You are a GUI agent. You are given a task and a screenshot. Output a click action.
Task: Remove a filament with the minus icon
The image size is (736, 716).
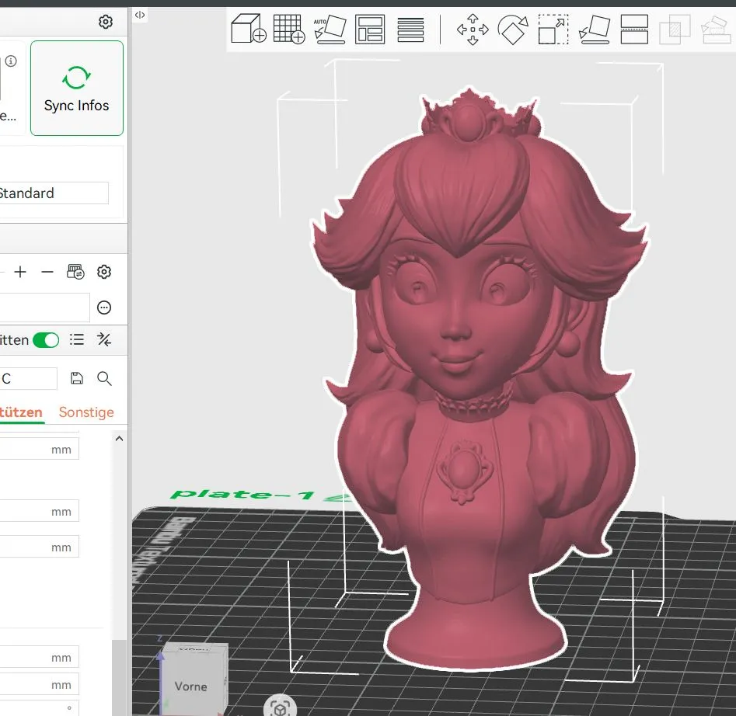47,272
